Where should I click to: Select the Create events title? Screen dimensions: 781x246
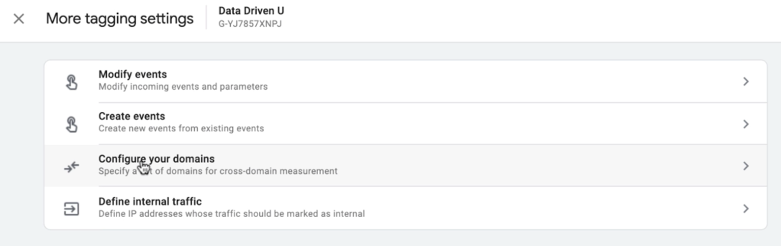(132, 116)
